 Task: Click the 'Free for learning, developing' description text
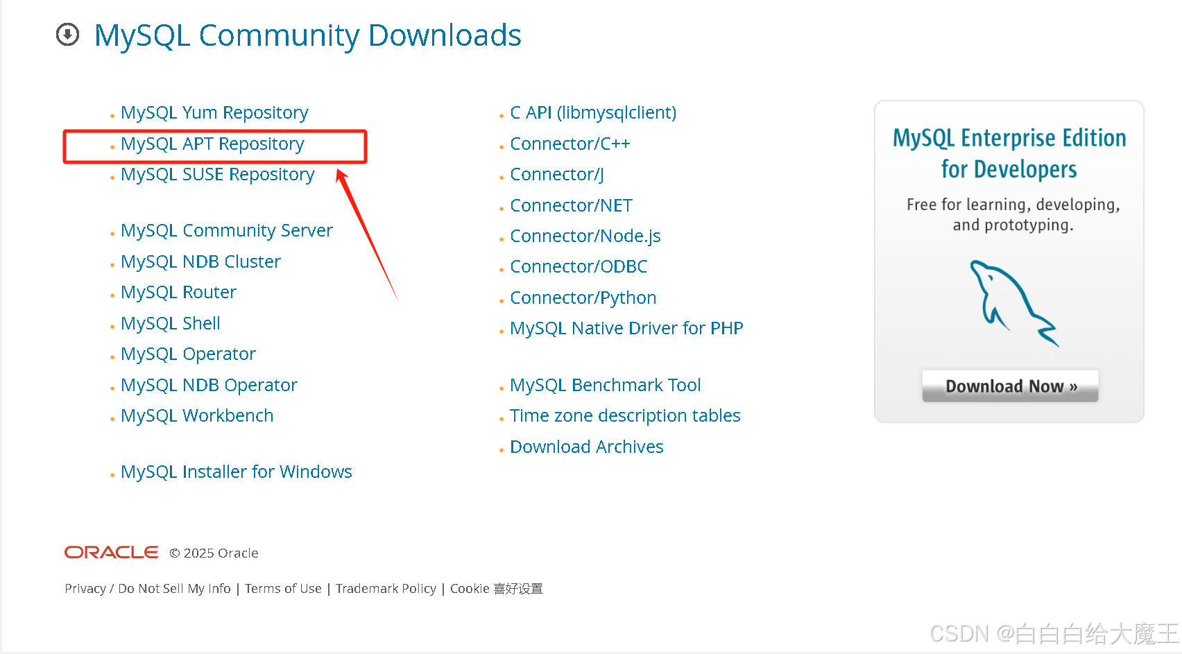1013,214
